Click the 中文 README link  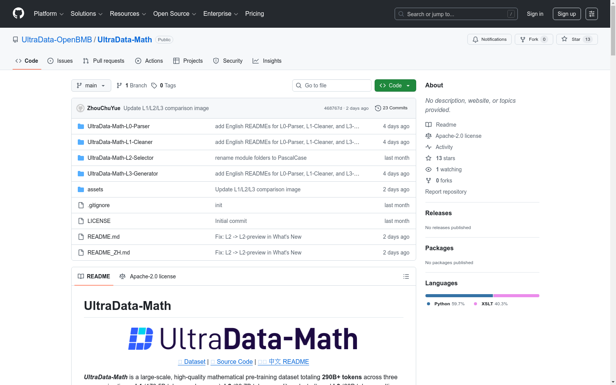[x=283, y=362]
